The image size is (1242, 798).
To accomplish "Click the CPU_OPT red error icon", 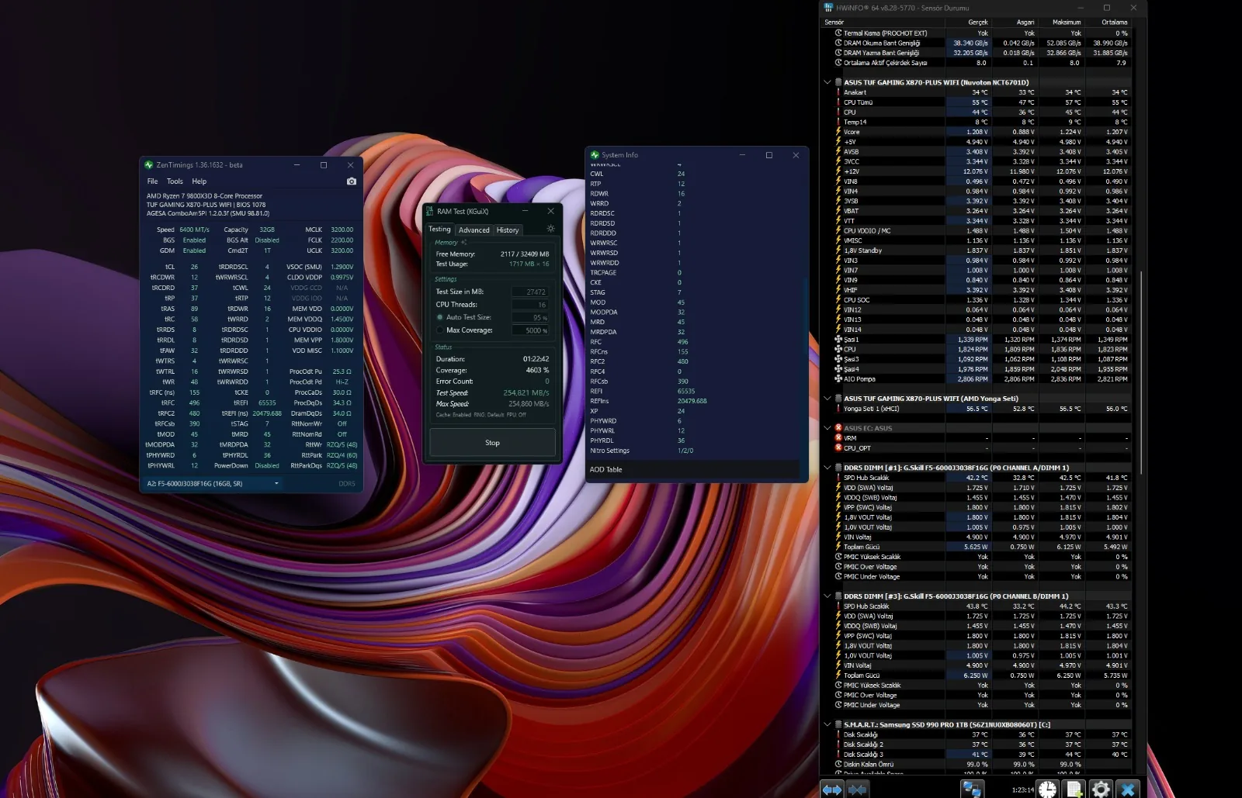I will pyautogui.click(x=838, y=448).
